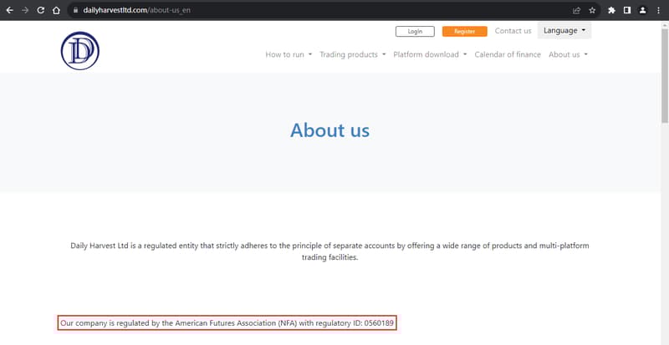Expand the Language dropdown

point(564,31)
